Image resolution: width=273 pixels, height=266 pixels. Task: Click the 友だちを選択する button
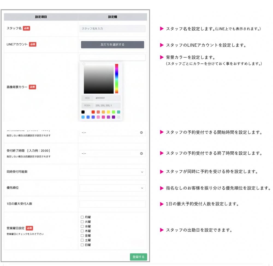tap(112, 45)
